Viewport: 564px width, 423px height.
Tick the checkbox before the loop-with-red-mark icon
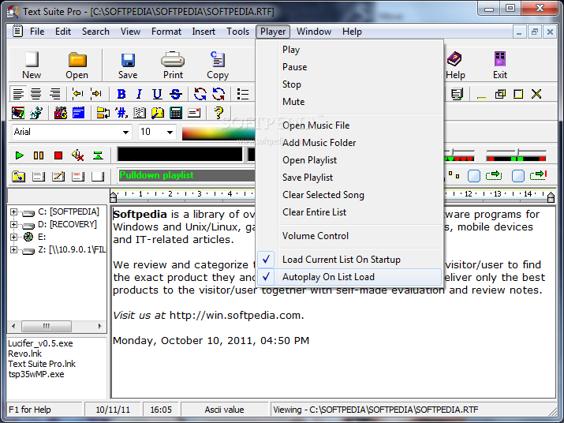(518, 176)
